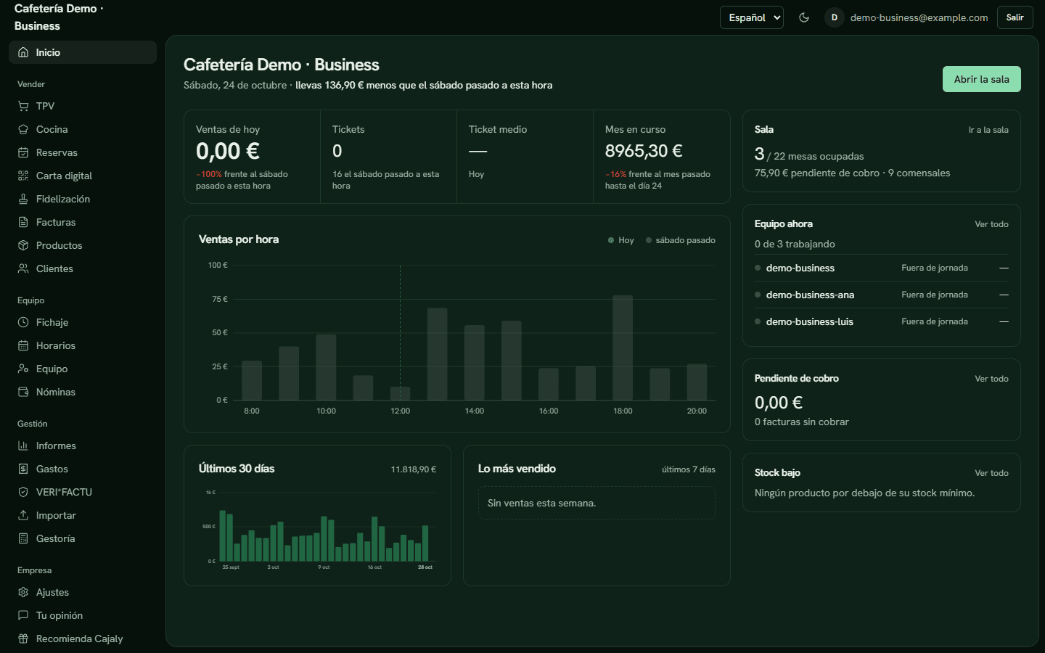Click the Importar upload icon
Viewport: 1045px width, 653px height.
23,515
